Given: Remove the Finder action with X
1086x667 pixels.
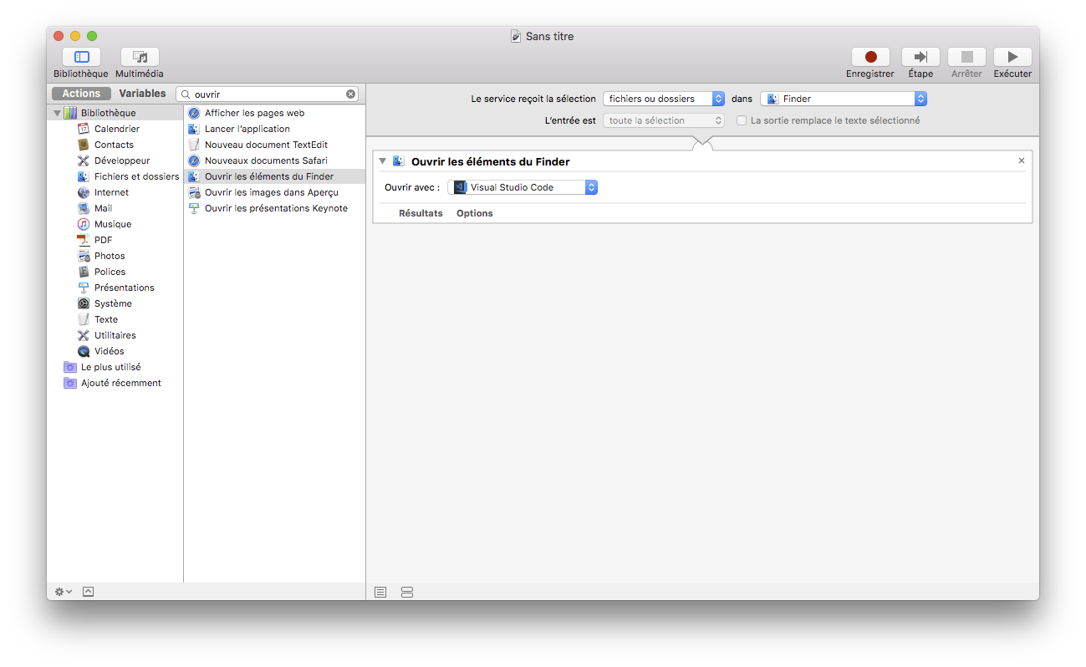Looking at the screenshot, I should click(x=1022, y=160).
